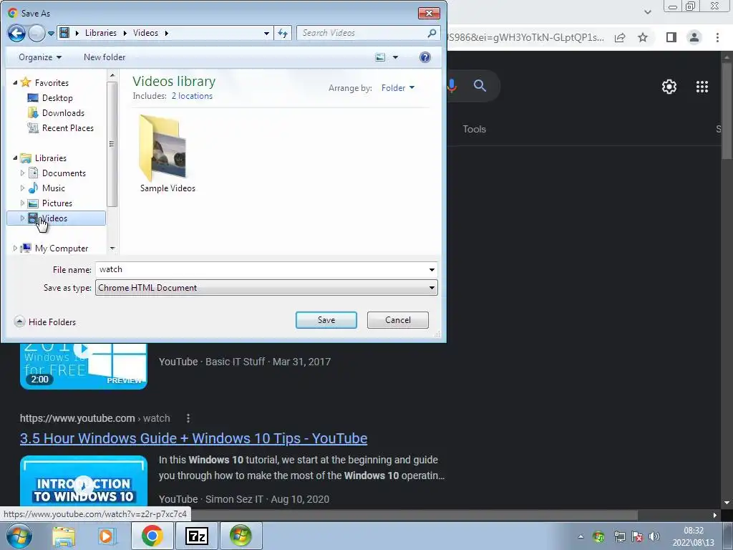
Task: Click the Windows Start button
Action: tap(19, 536)
